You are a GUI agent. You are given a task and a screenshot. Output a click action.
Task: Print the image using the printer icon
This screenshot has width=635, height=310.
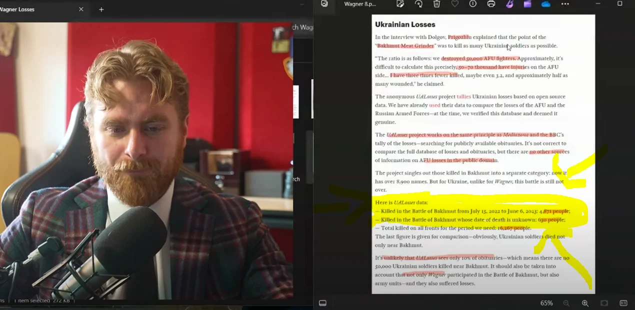point(491,4)
